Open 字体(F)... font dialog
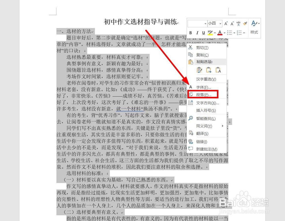The image size is (285, 221). point(207,87)
